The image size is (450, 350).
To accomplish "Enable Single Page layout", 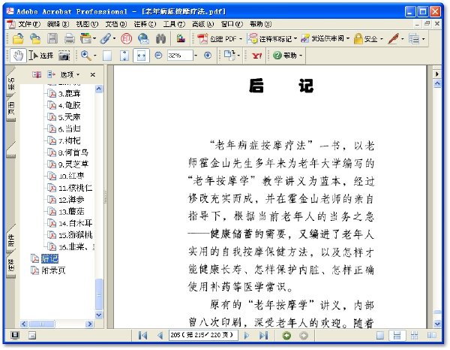I will tap(380, 335).
